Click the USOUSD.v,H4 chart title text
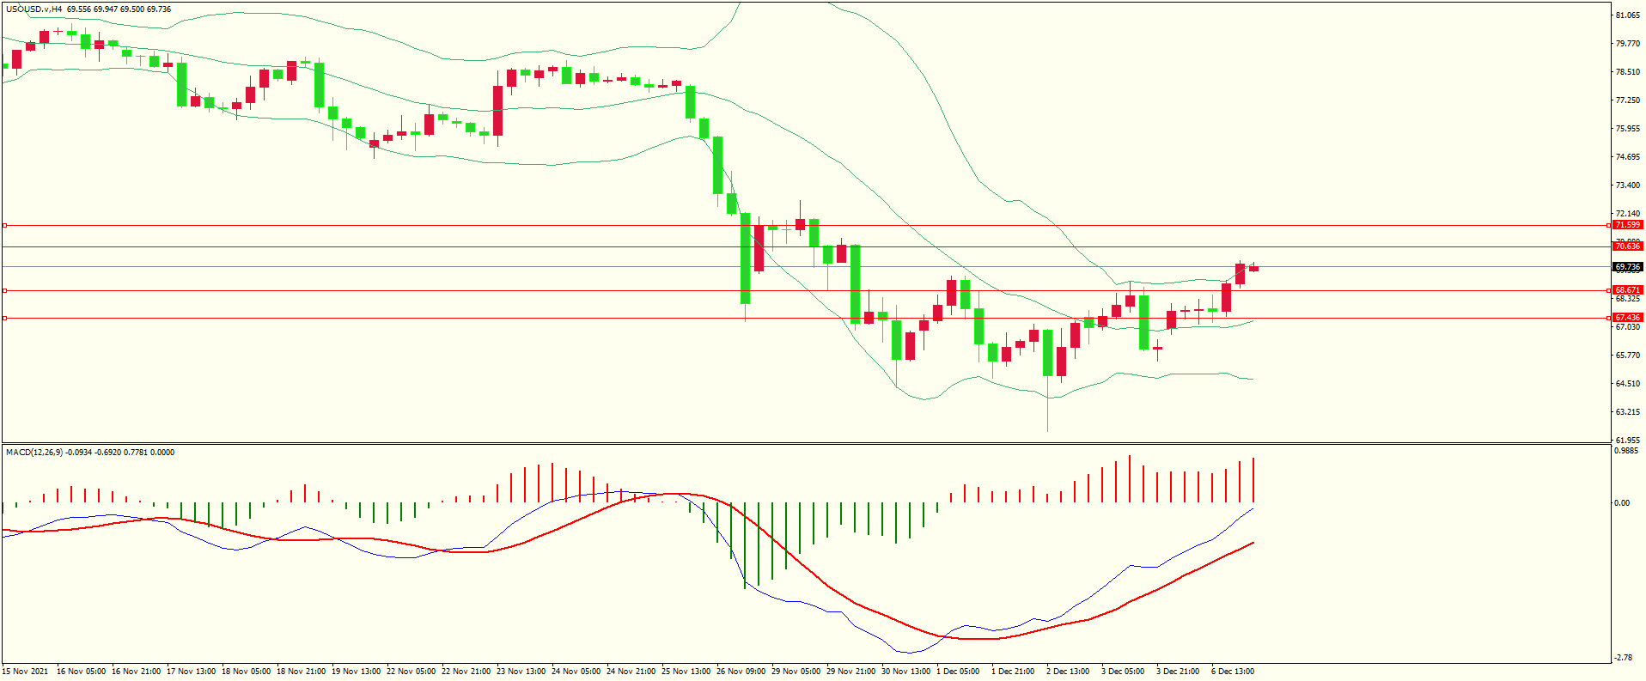The height and width of the screenshot is (681, 1646). point(34,9)
